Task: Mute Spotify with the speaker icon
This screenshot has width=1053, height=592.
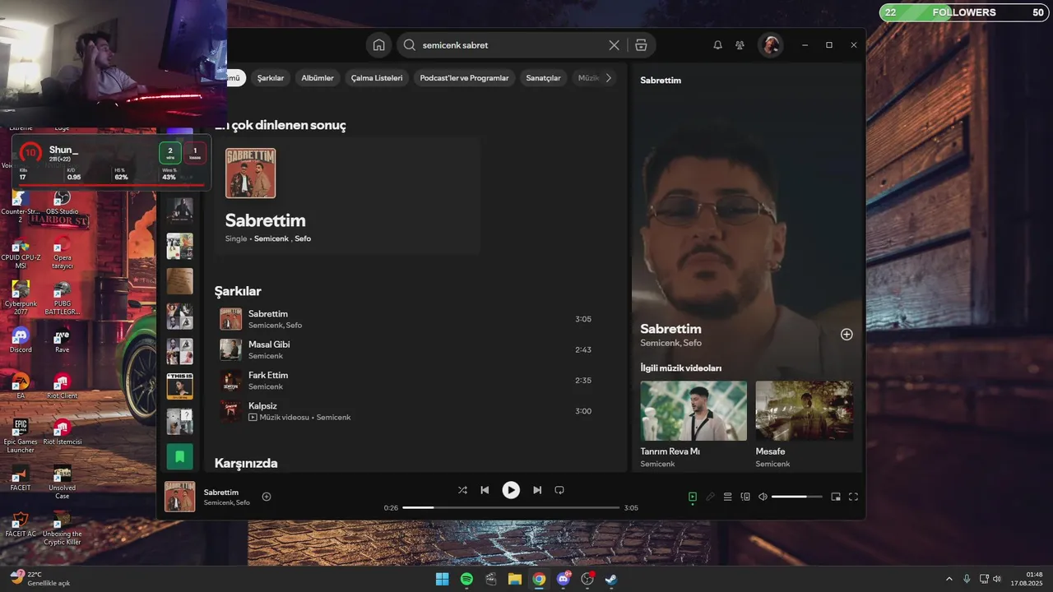Action: click(x=763, y=497)
